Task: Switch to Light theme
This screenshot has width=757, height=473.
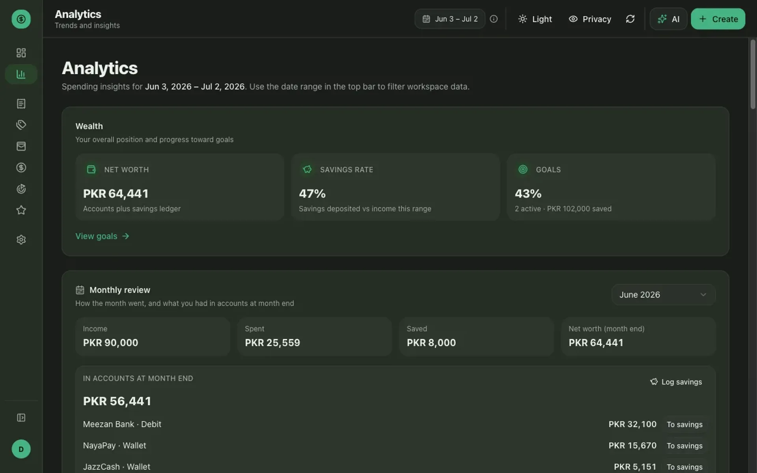Action: coord(535,19)
